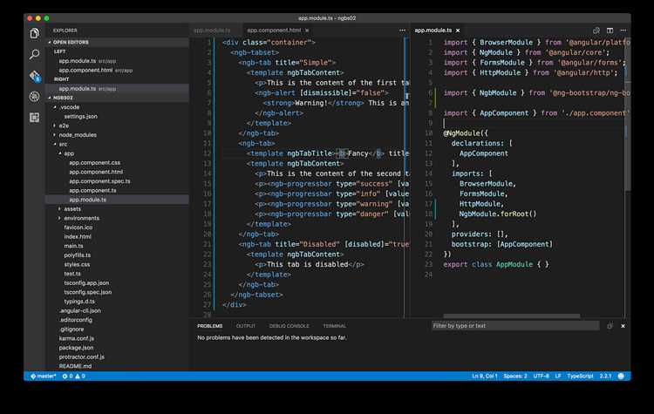
Task: Click the errors and warnings count in status bar
Action: (x=74, y=376)
